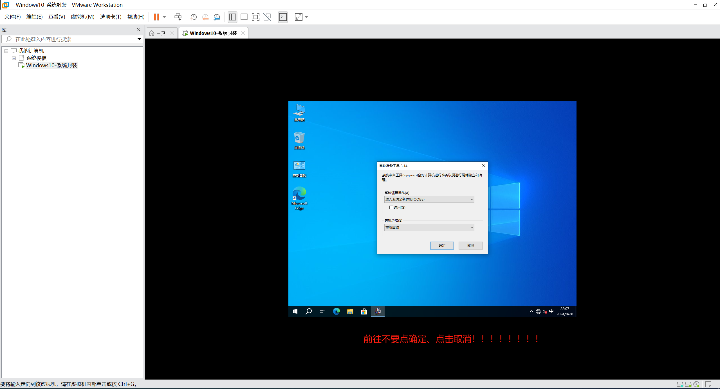Select the Windows10-系统封装 tab
Viewport: 720px width, 389px height.
tap(213, 33)
